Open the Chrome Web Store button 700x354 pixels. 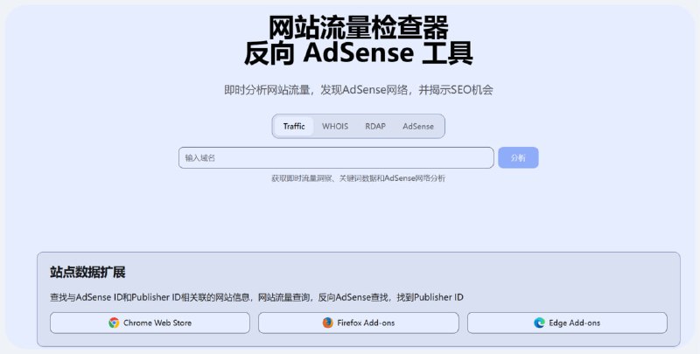[x=150, y=323]
